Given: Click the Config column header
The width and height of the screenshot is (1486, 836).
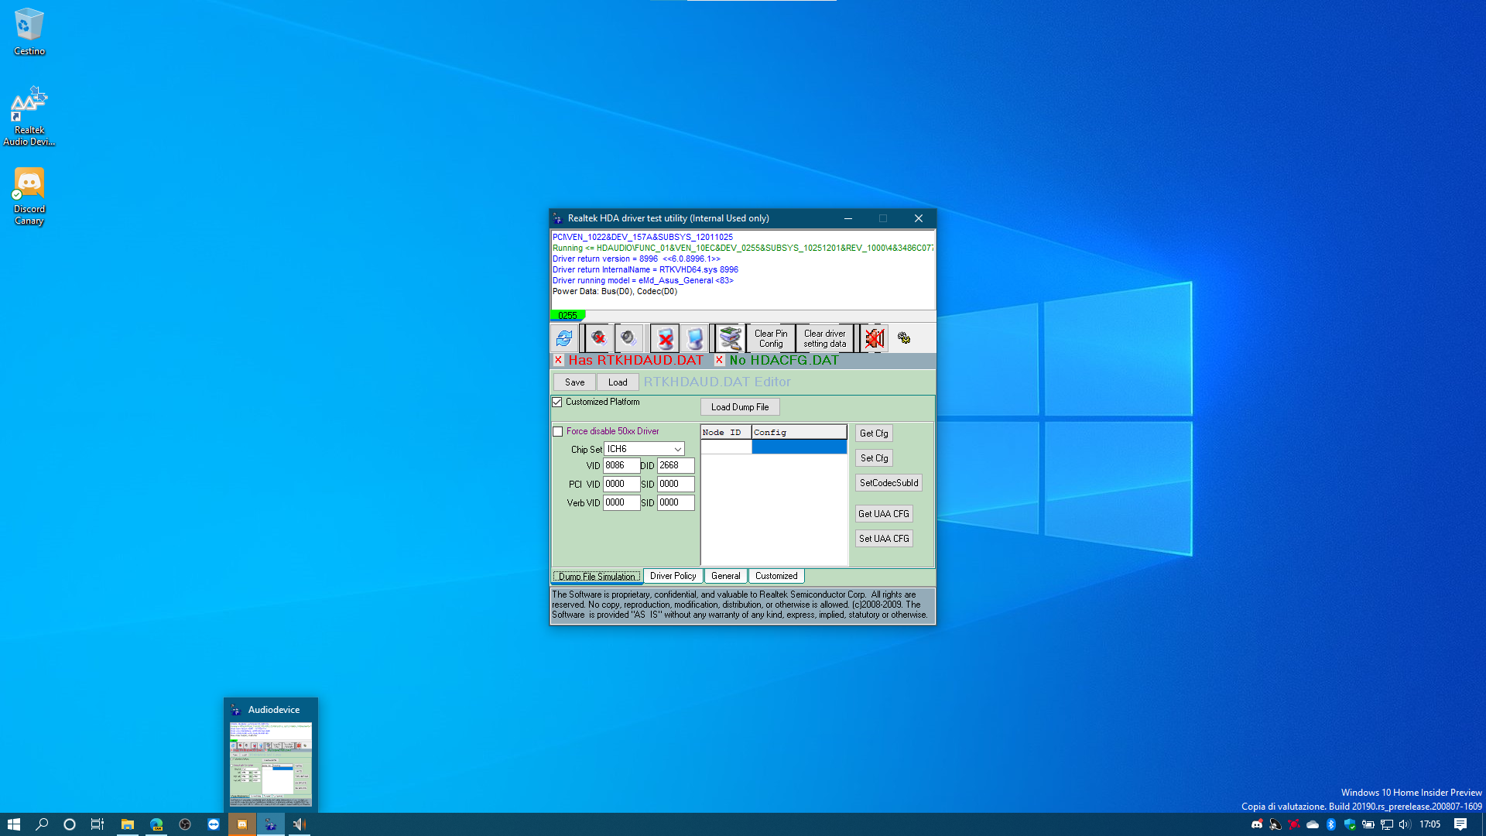Looking at the screenshot, I should coord(799,433).
